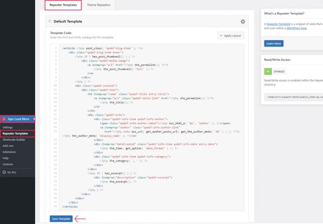
Task: Switch to the Theme Repeaters tab
Action: coord(98,5)
